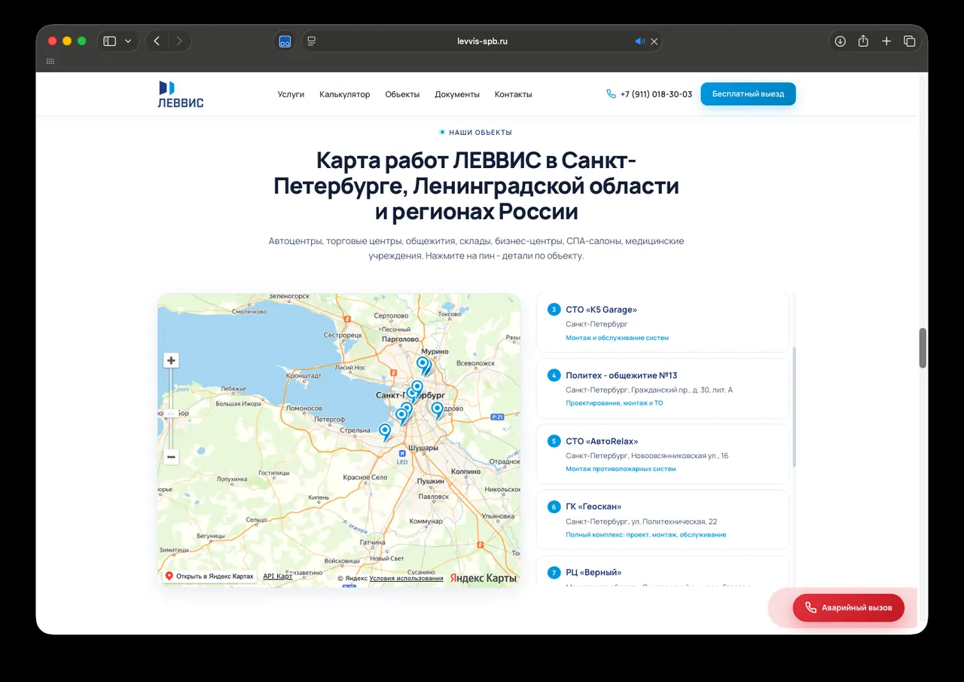The width and height of the screenshot is (964, 682).
Task: Open the Калькулятор menu item
Action: coord(345,94)
